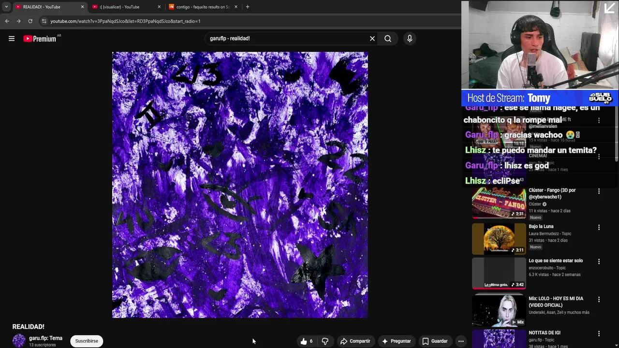The width and height of the screenshot is (619, 348).
Task: Go to YouTube Premium home logo
Action: (x=40, y=39)
